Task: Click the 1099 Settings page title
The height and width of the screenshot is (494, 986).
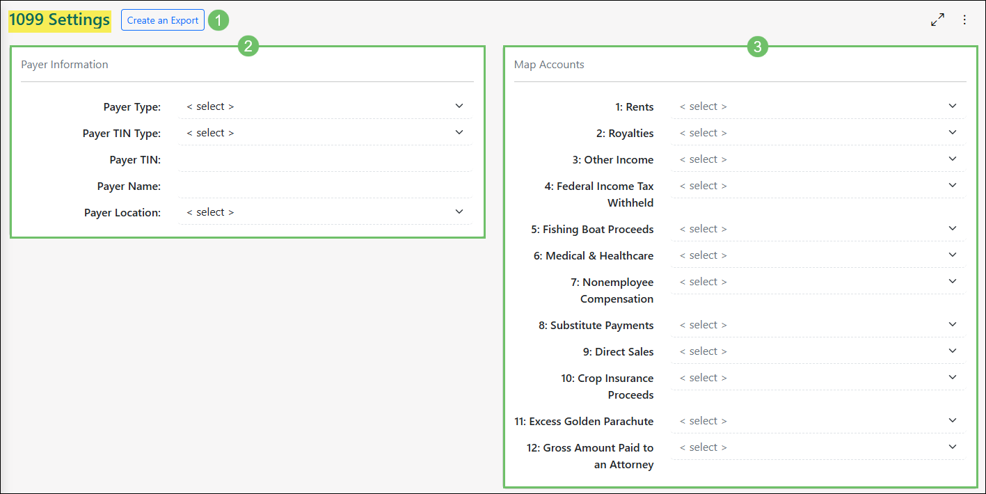Action: (59, 20)
